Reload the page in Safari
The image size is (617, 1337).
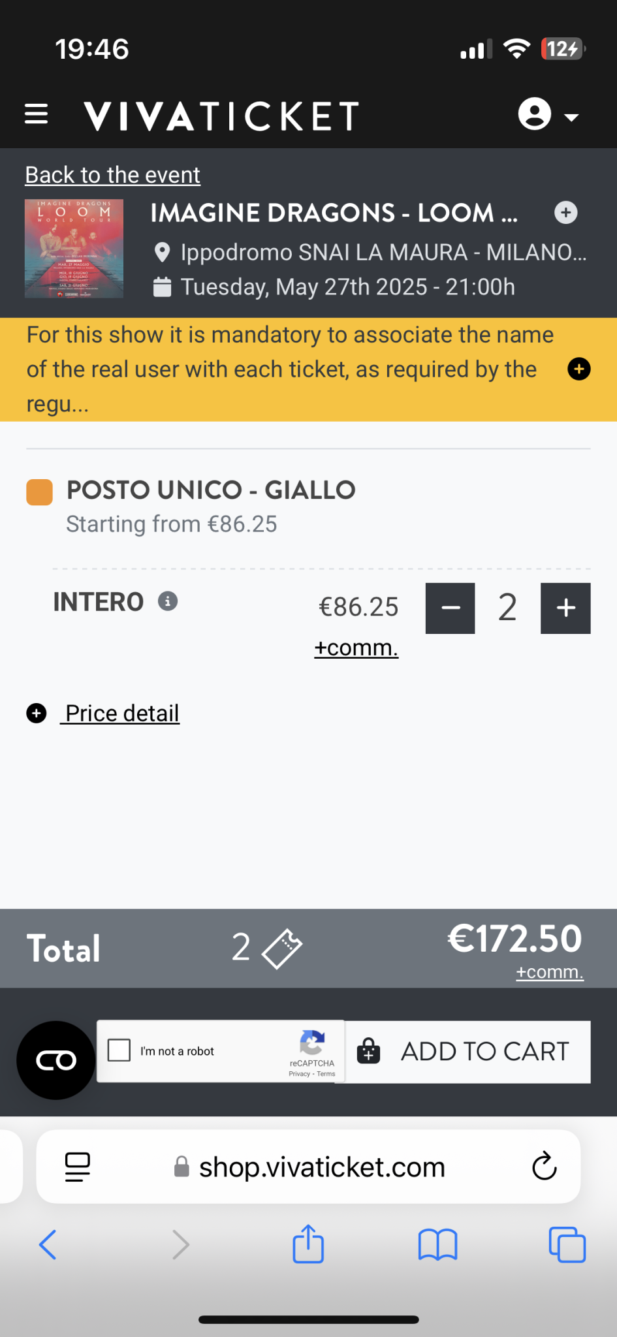(x=544, y=1167)
